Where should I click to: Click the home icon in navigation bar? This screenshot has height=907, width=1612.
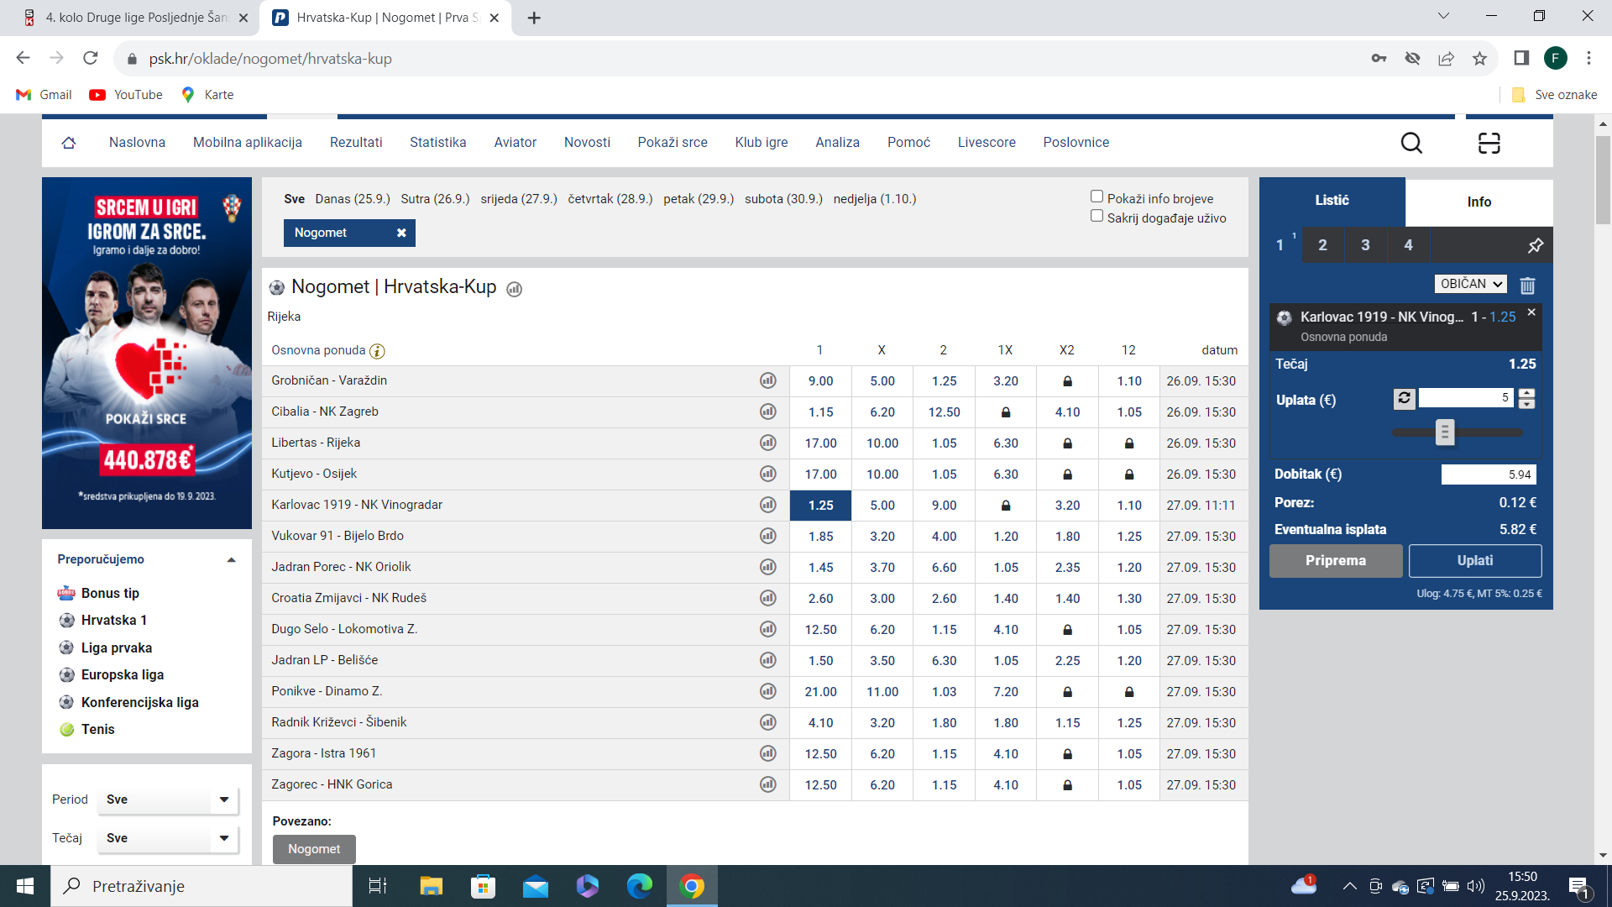point(69,143)
